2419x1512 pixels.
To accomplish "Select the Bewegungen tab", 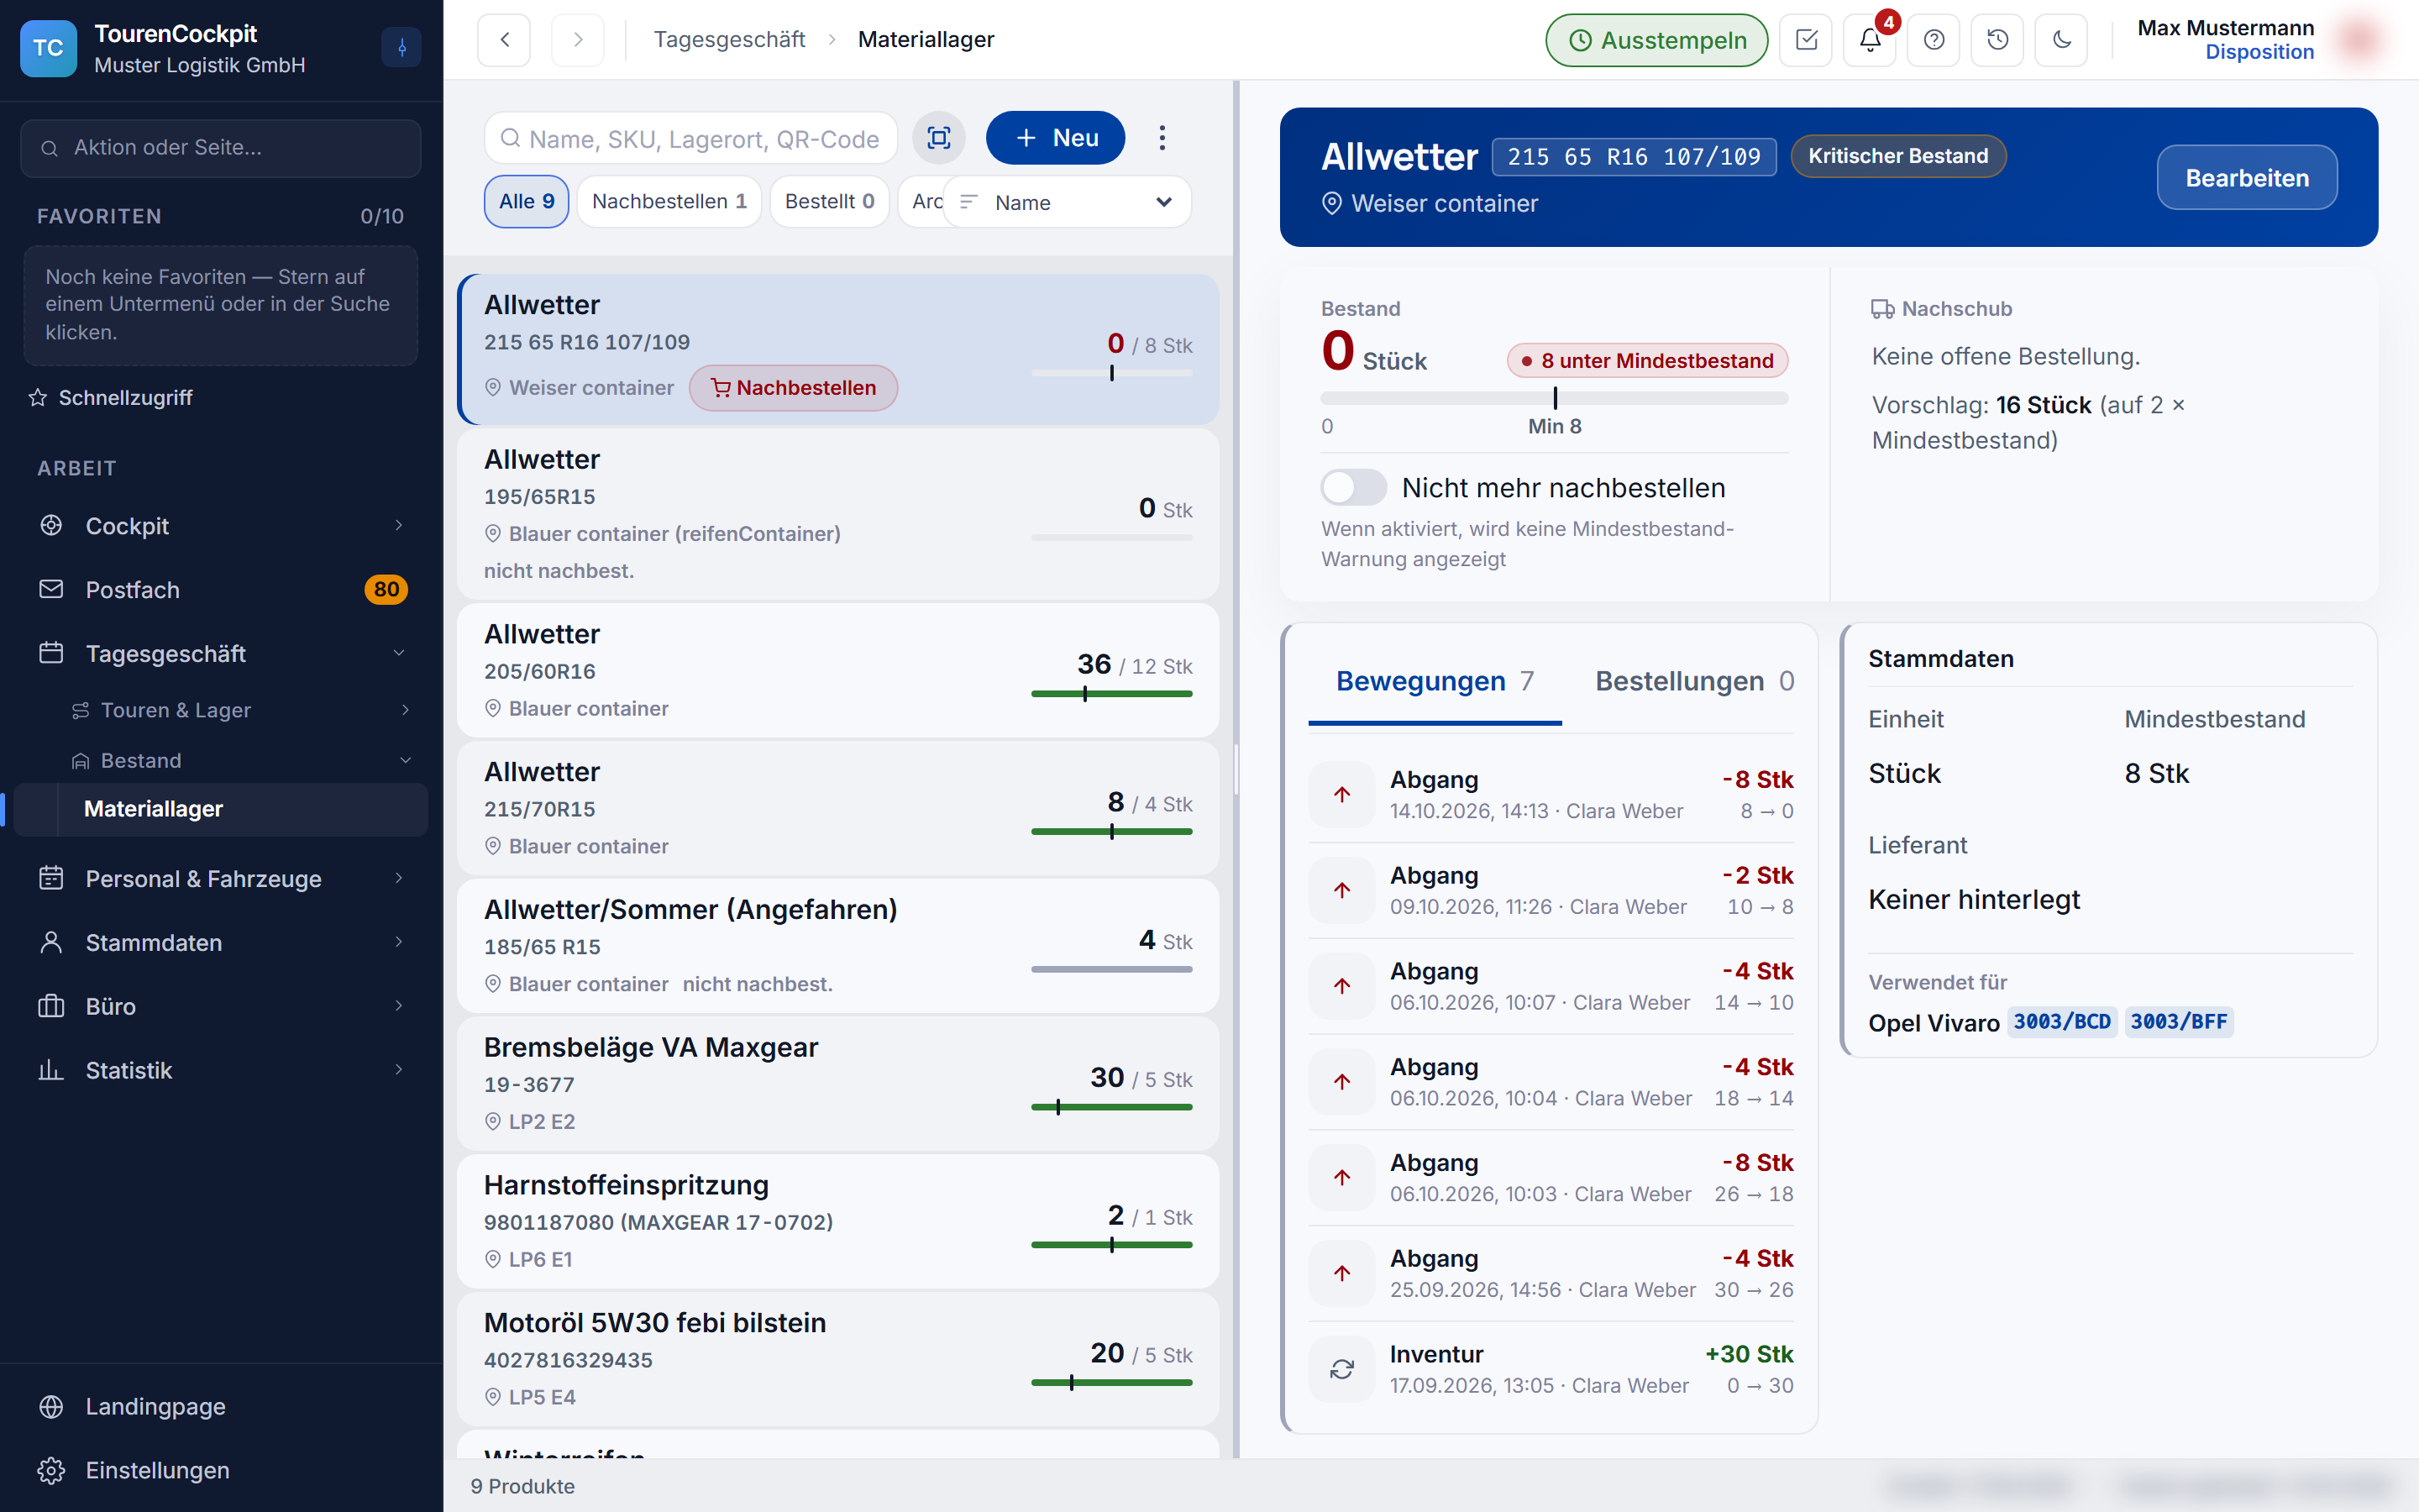I will pos(1435,681).
